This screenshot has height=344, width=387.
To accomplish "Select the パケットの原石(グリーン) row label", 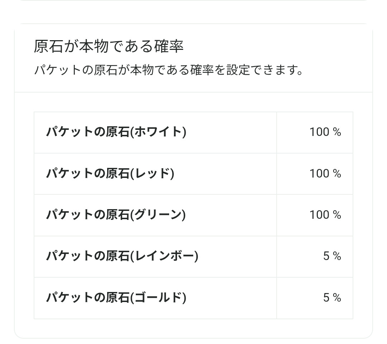I will click(x=116, y=215).
